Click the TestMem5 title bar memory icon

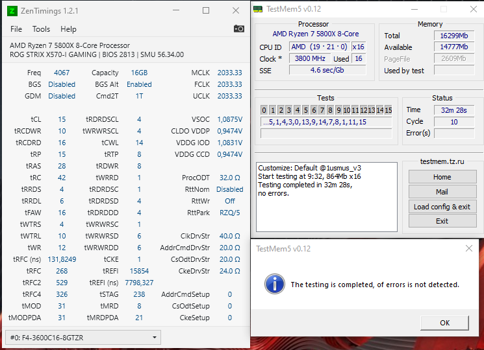[x=258, y=9]
